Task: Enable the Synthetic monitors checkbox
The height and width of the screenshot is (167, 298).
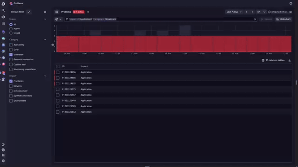Action: [11, 96]
